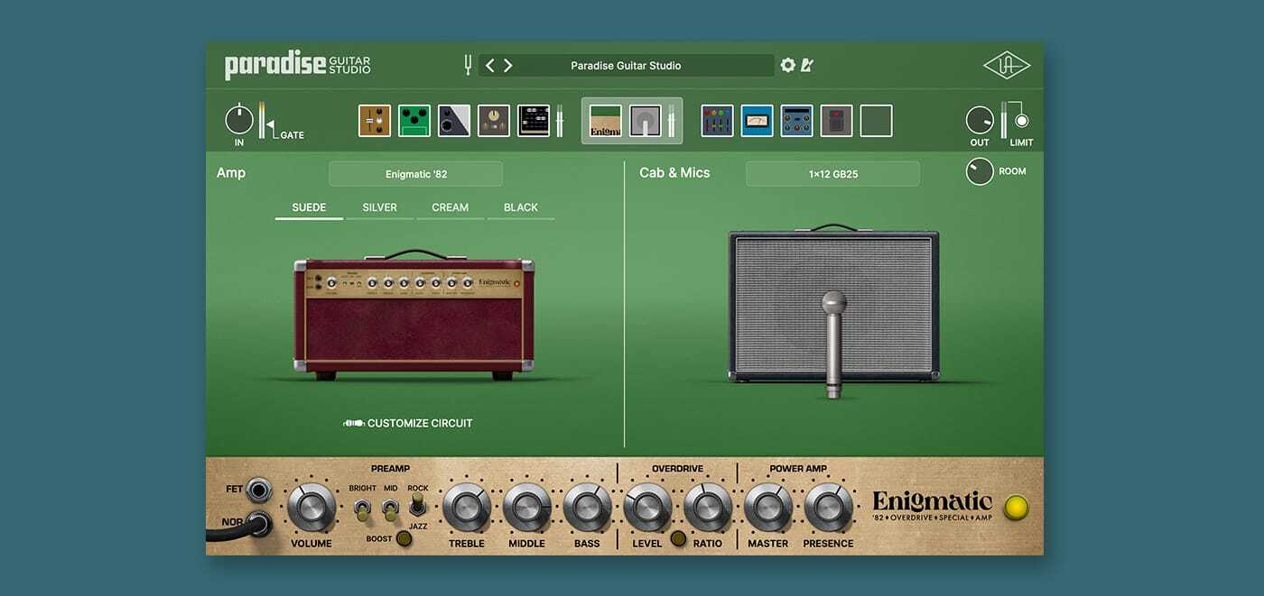Select the empty effect slot at chain end

click(876, 121)
